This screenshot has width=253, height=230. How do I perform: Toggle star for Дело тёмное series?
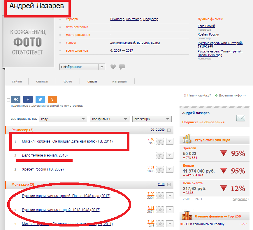[x=160, y=155]
